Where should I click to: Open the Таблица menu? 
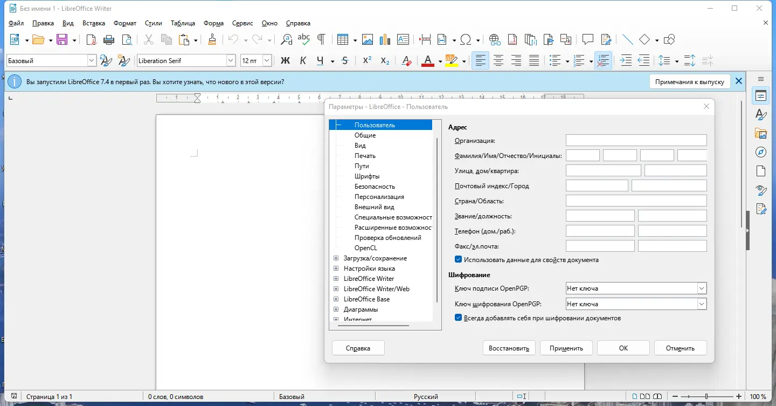pos(183,23)
